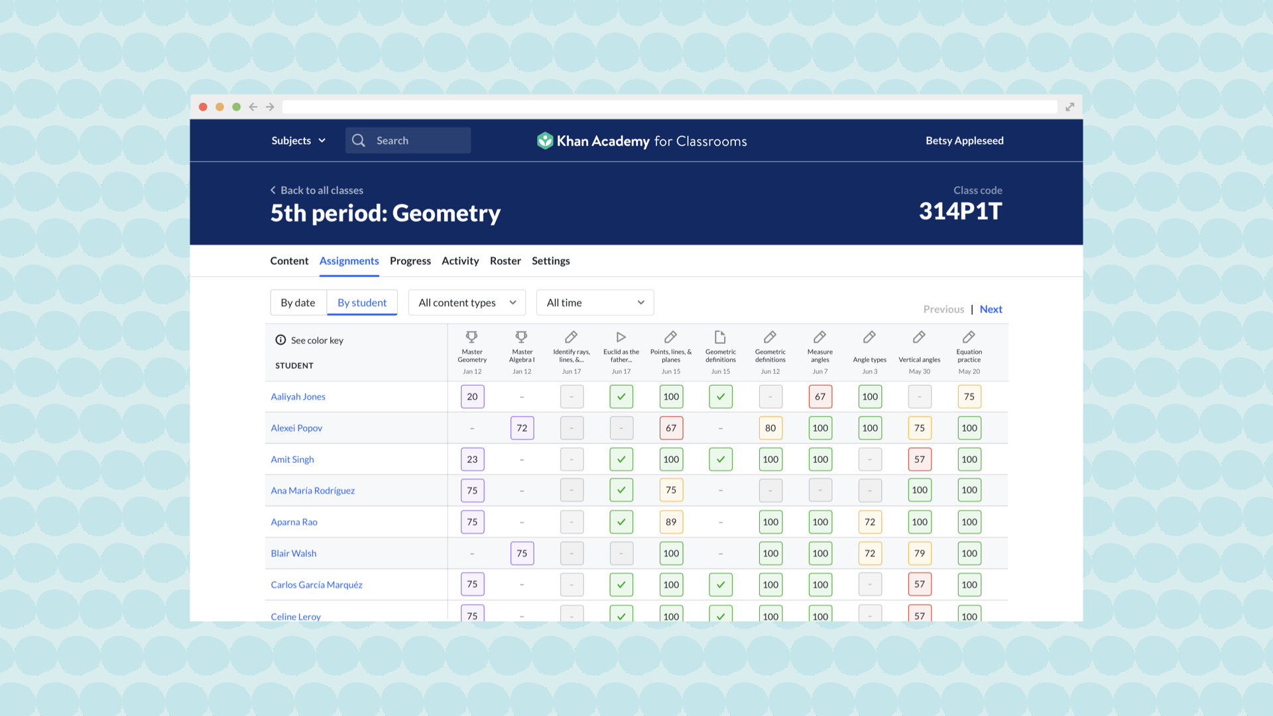Open Aaliyah Jones student link
This screenshot has width=1273, height=716.
click(x=298, y=396)
